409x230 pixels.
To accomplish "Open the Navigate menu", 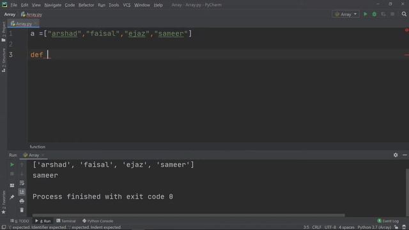I will 52,5.
